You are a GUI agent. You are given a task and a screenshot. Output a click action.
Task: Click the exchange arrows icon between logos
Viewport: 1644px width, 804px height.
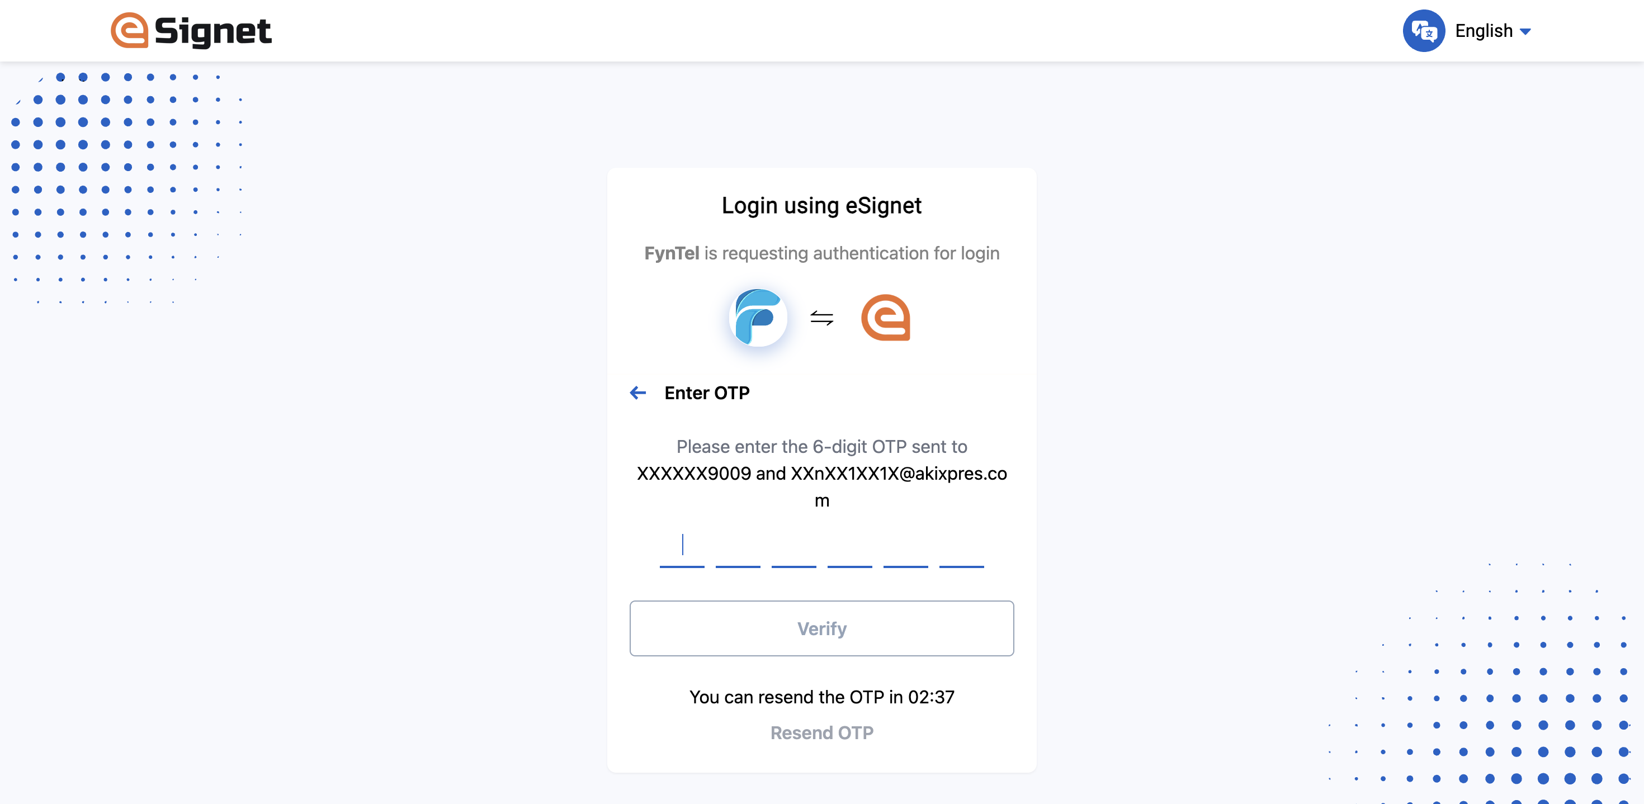point(821,318)
